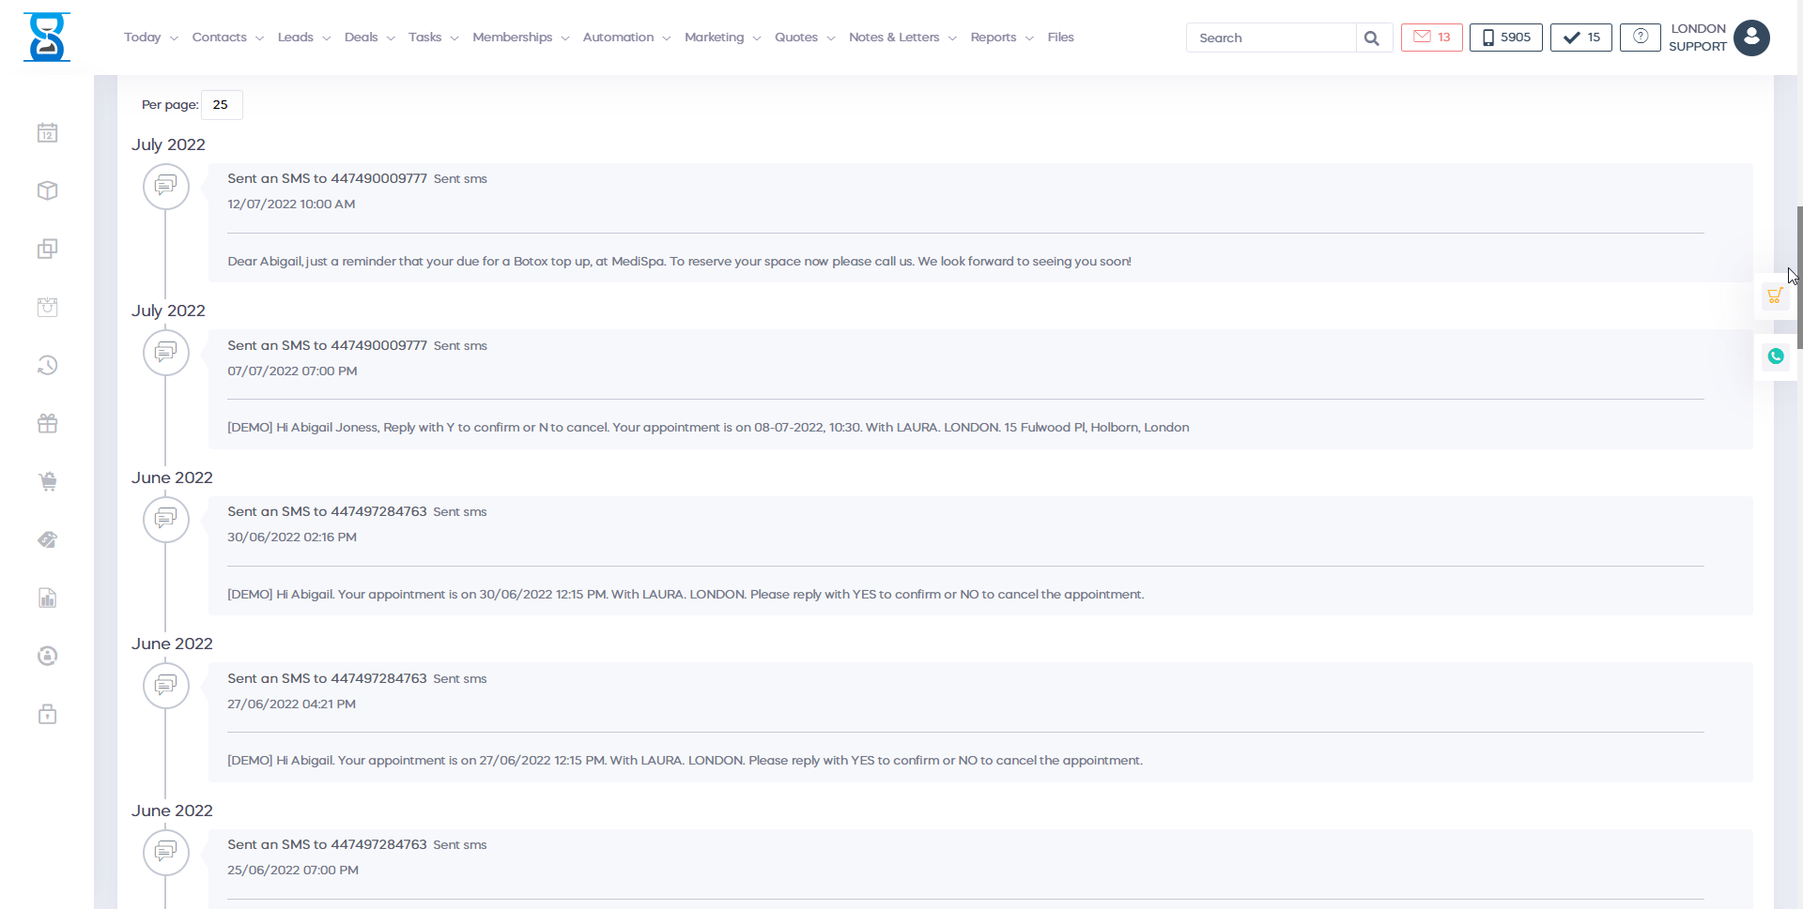Click the gift box sidebar icon
The height and width of the screenshot is (909, 1803).
click(x=47, y=424)
